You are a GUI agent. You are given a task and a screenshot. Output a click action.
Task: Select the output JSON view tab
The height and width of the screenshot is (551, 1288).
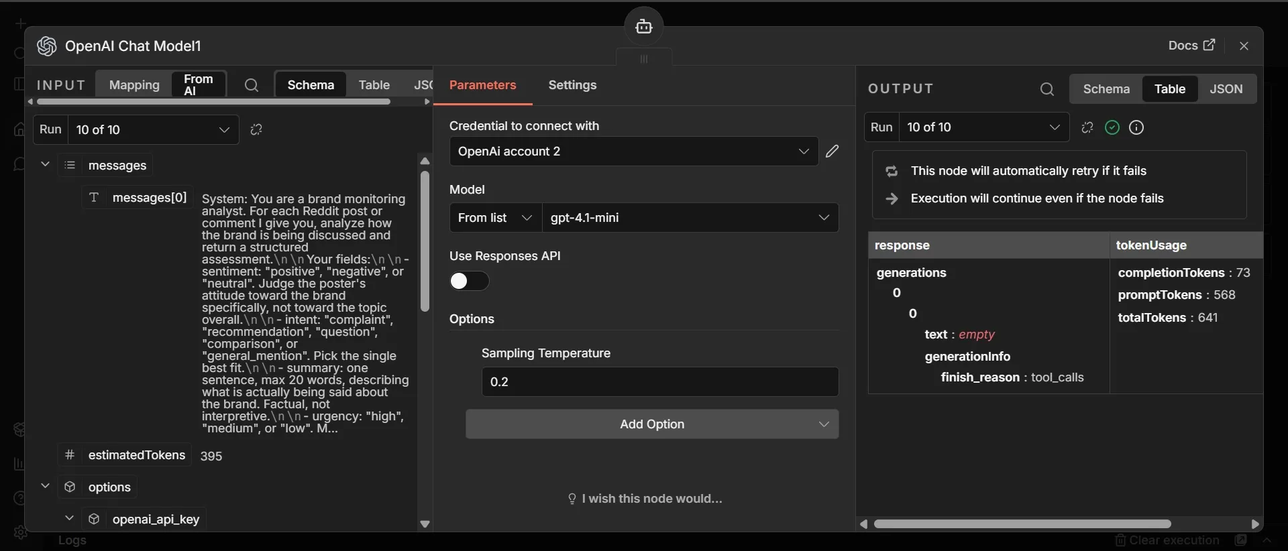(1226, 89)
